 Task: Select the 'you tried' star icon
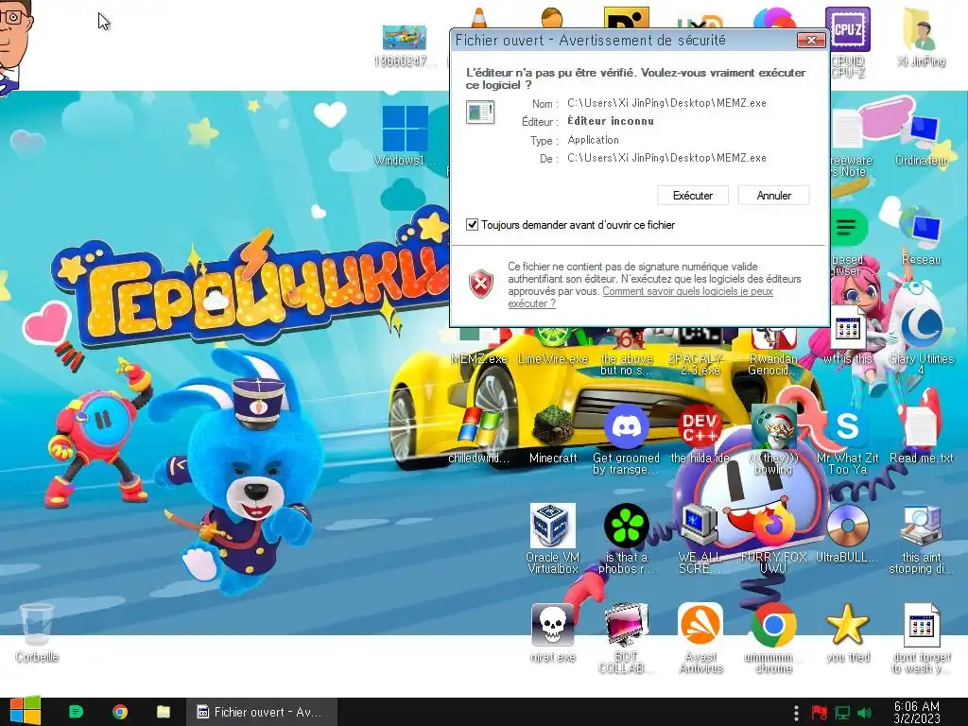848,632
